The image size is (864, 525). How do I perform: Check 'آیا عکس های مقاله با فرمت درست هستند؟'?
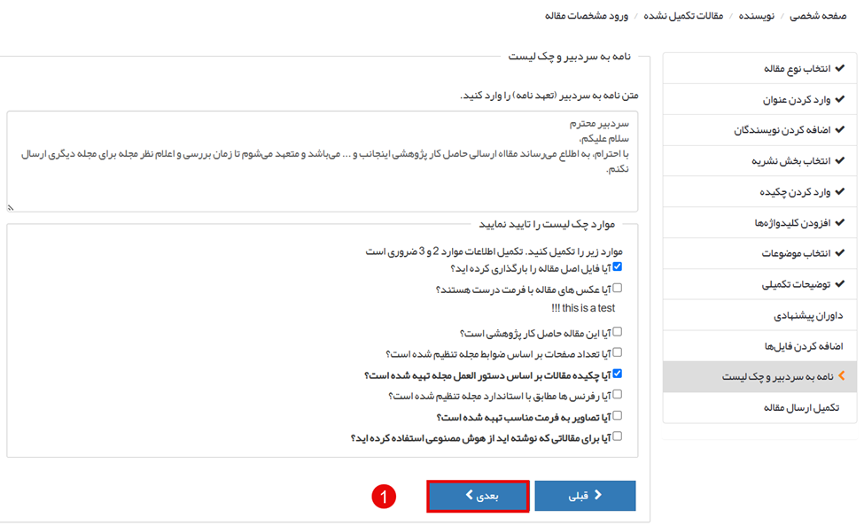point(618,288)
